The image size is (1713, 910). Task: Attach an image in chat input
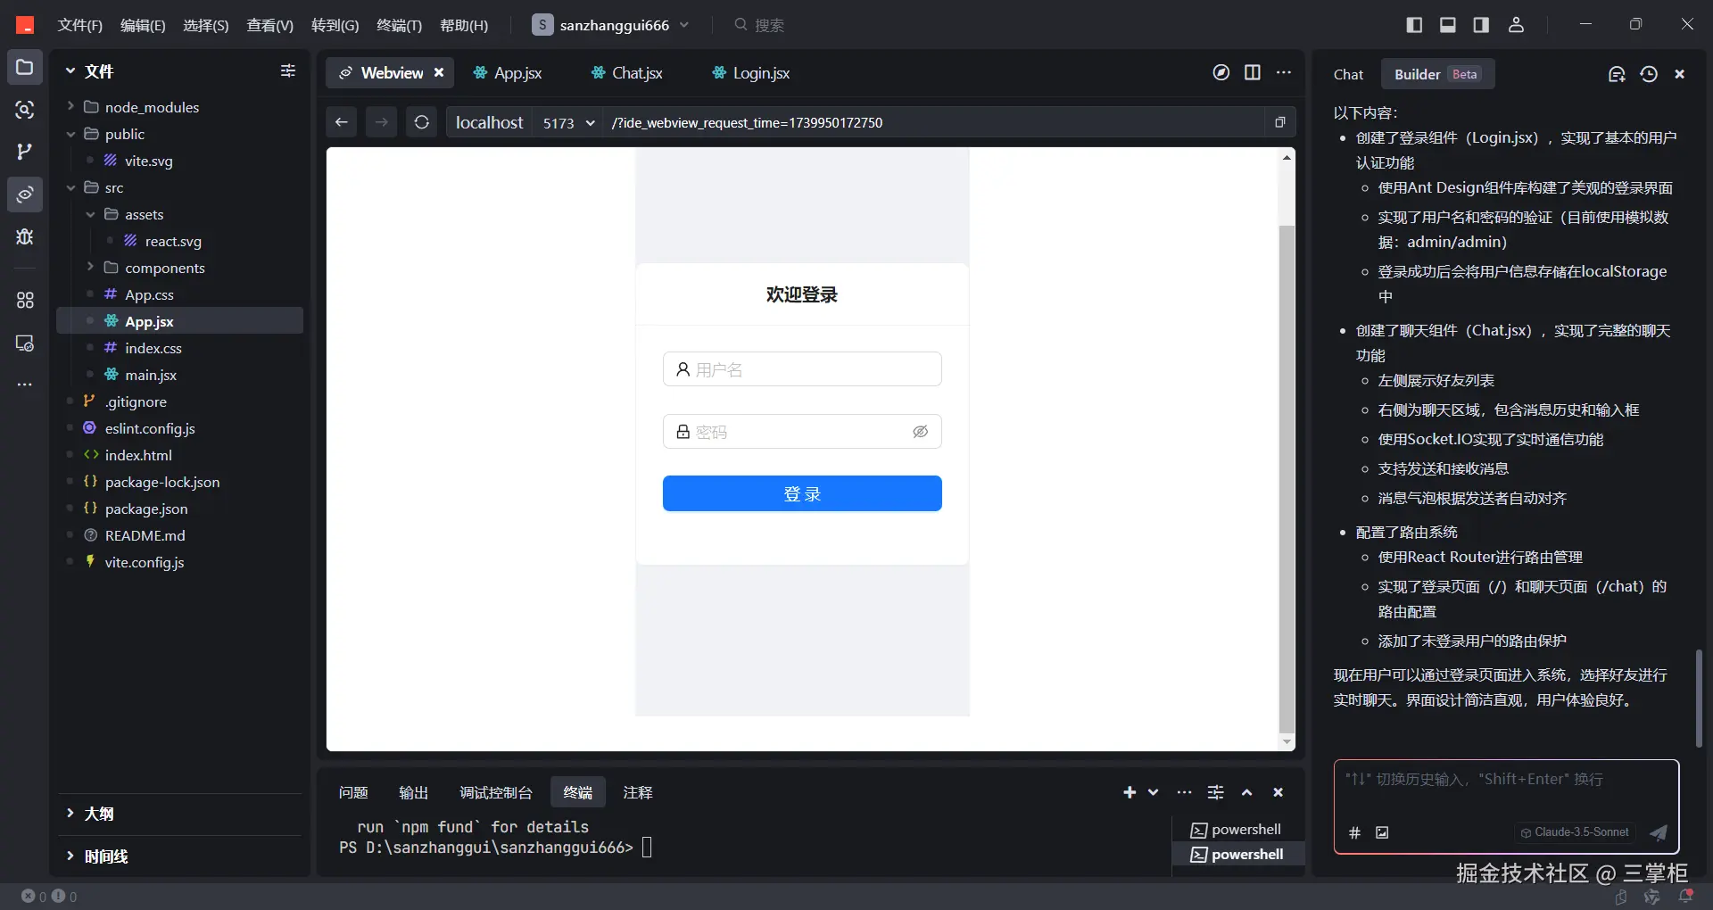(1382, 832)
